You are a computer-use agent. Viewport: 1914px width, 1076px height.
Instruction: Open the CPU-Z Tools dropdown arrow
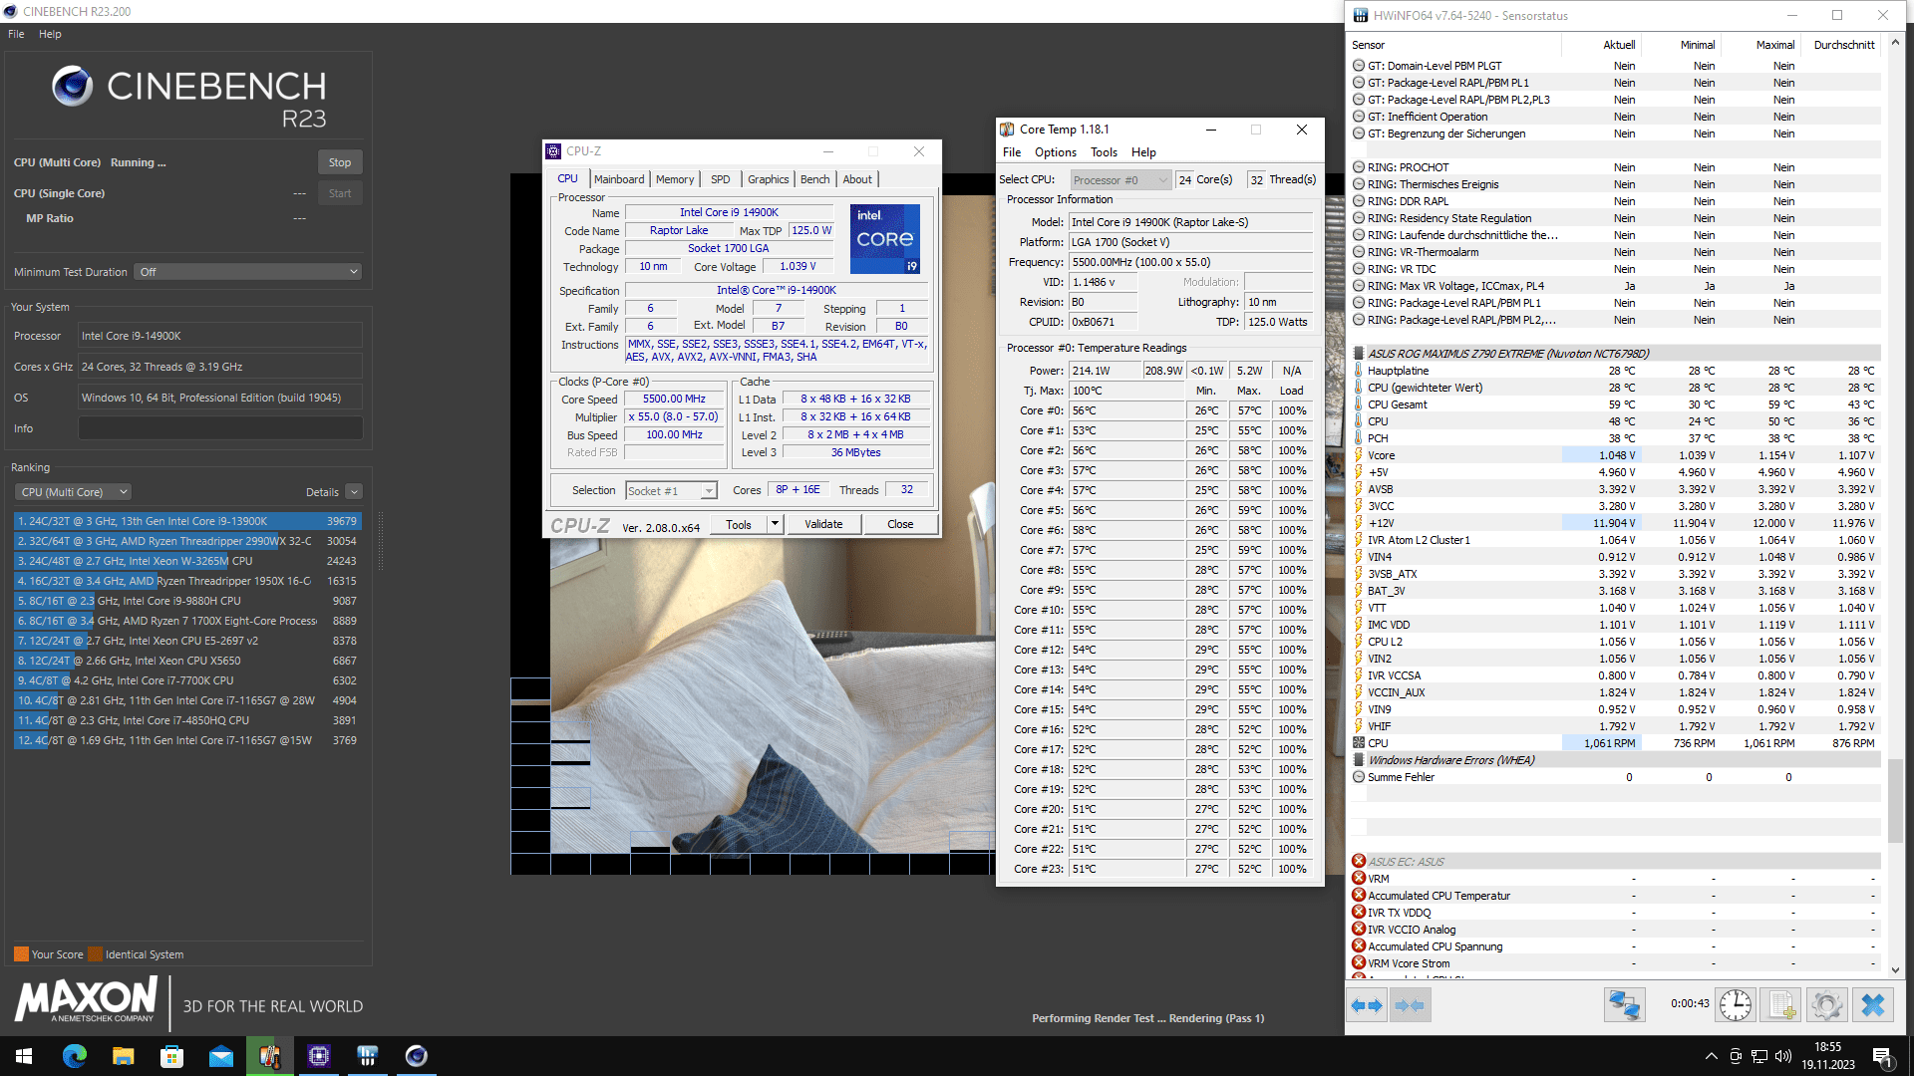coord(775,524)
